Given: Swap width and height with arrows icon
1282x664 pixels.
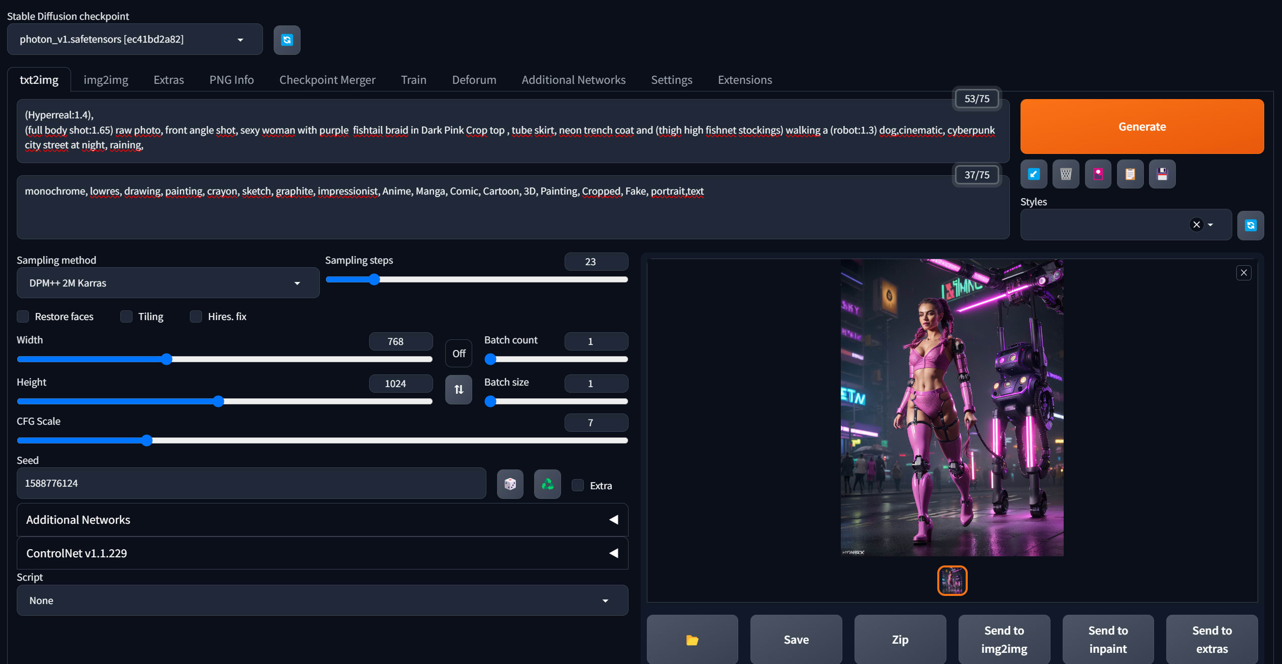Looking at the screenshot, I should point(458,390).
